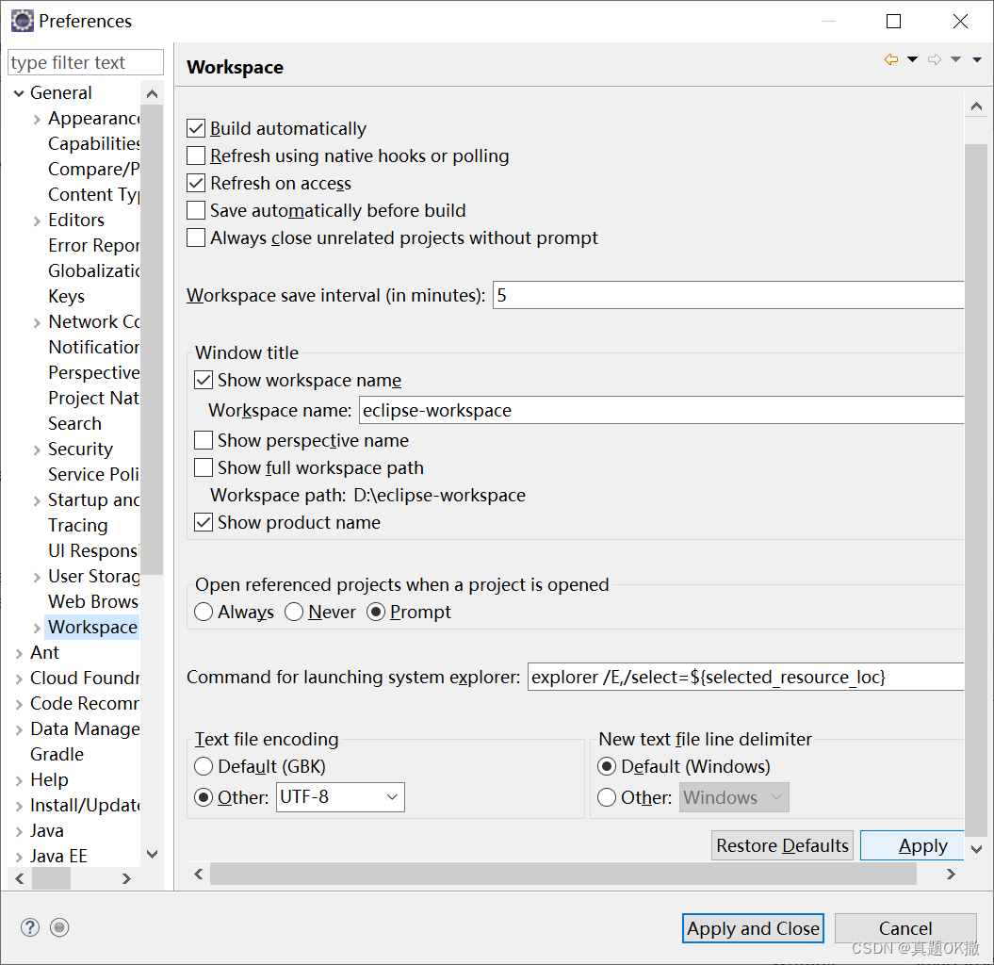Click the settings page scroll up arrow
Viewport: 994px width, 965px height.
click(x=976, y=106)
